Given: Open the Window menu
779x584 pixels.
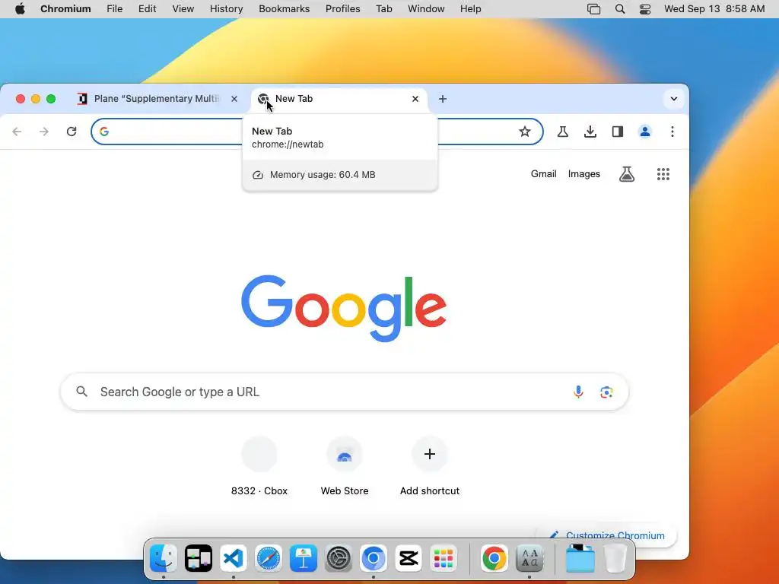Looking at the screenshot, I should [x=426, y=9].
